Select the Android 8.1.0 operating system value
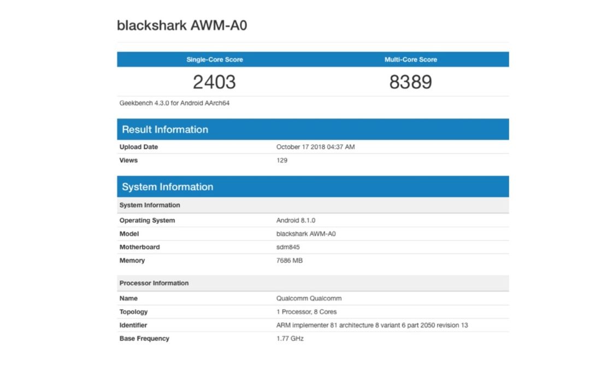 point(296,220)
